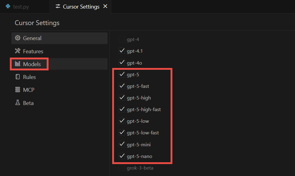This screenshot has width=295, height=176.
Task: Open the General settings section
Action: pos(59,38)
